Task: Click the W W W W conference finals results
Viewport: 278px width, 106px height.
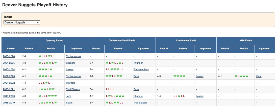Action: click(179, 76)
